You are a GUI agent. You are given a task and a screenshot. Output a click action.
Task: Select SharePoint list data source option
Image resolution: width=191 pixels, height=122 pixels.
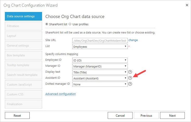coord(47,24)
